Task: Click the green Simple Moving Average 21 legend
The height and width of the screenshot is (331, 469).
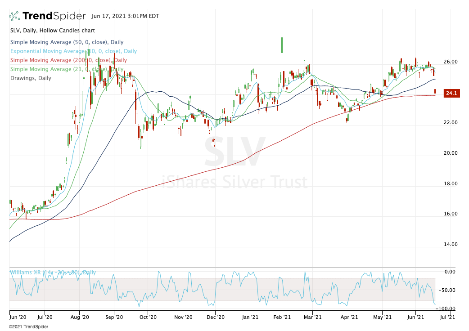Action: click(66, 69)
